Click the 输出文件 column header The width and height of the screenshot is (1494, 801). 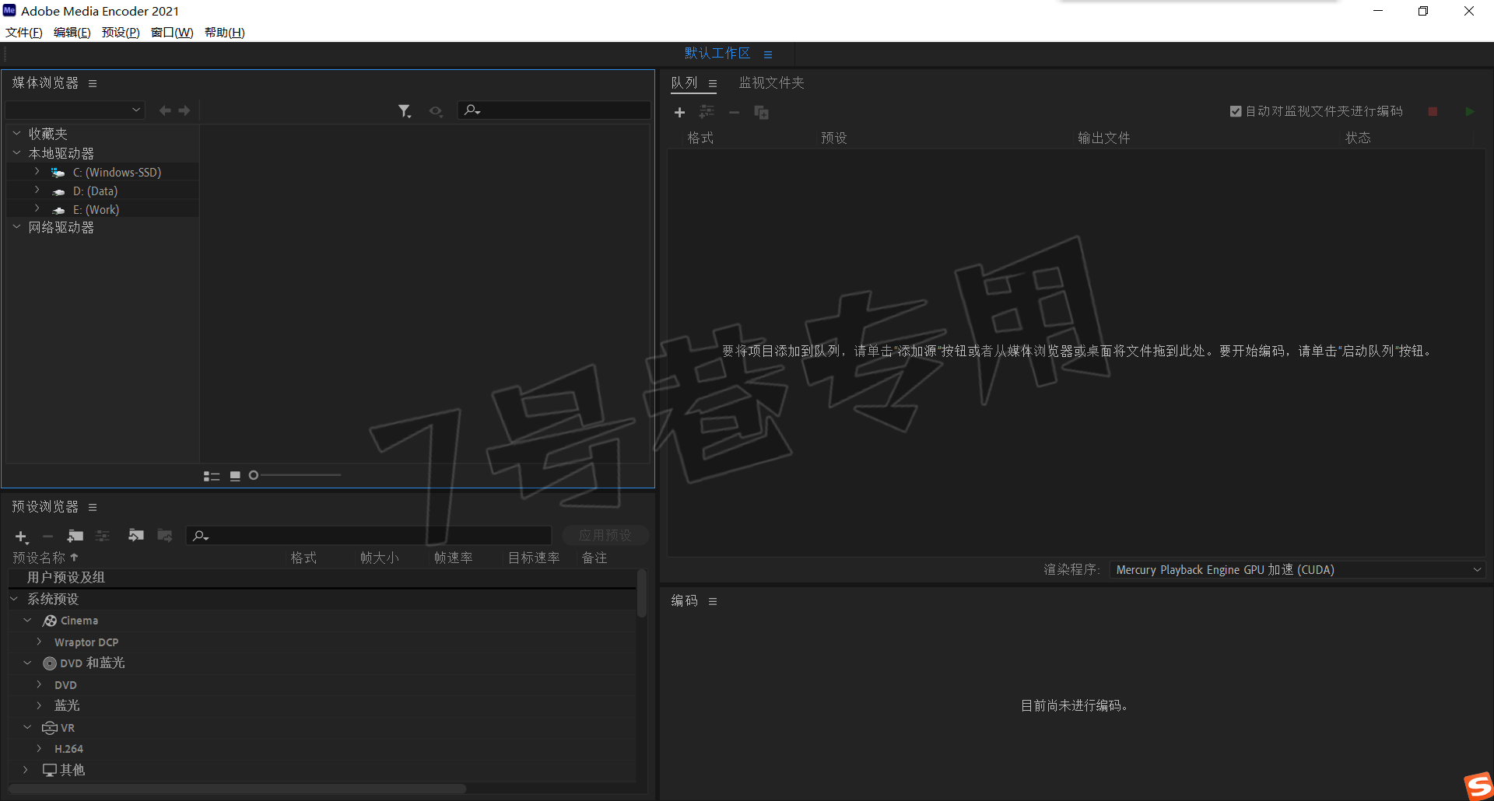click(x=1103, y=138)
